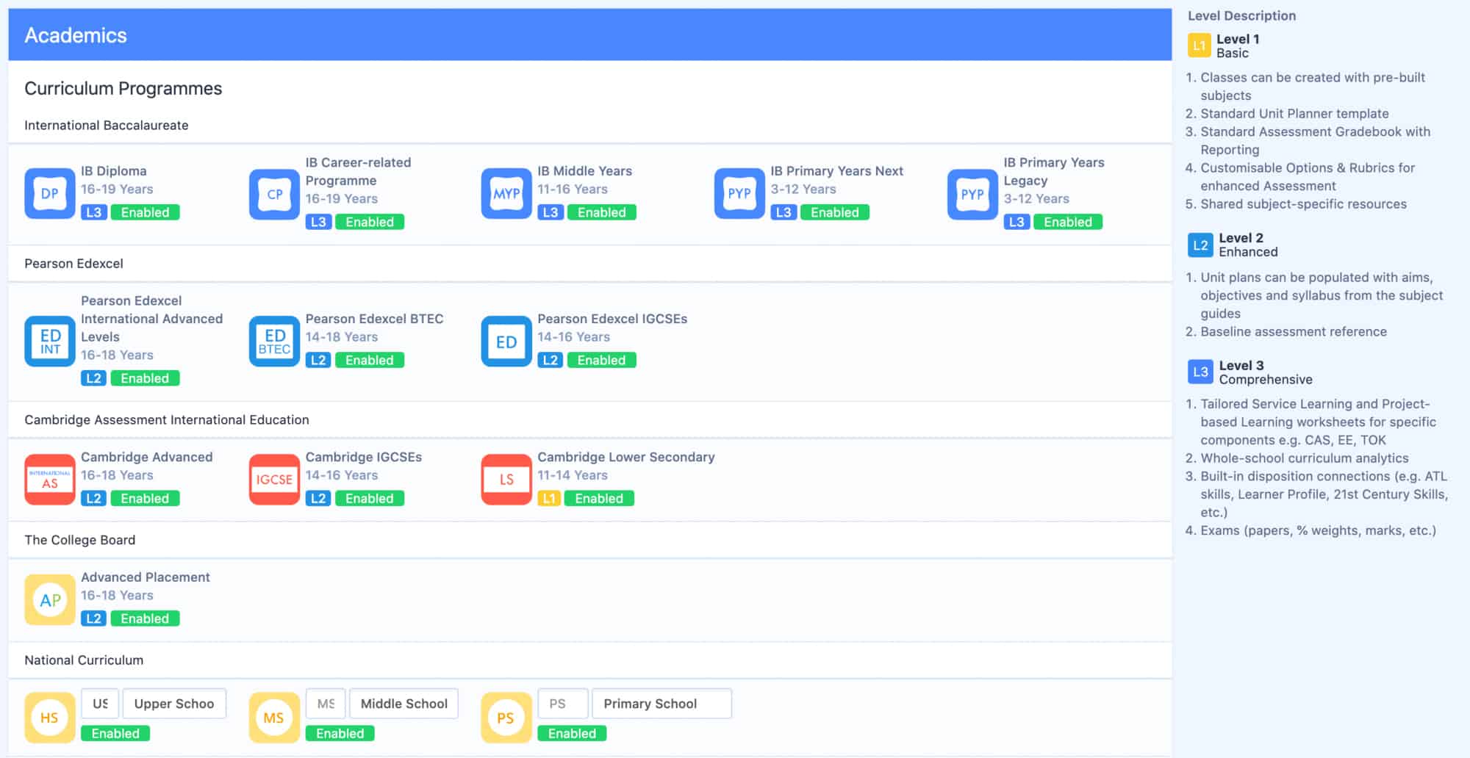Click the L2 Level 2 Enhanced legend icon
1470x758 pixels.
click(1200, 245)
